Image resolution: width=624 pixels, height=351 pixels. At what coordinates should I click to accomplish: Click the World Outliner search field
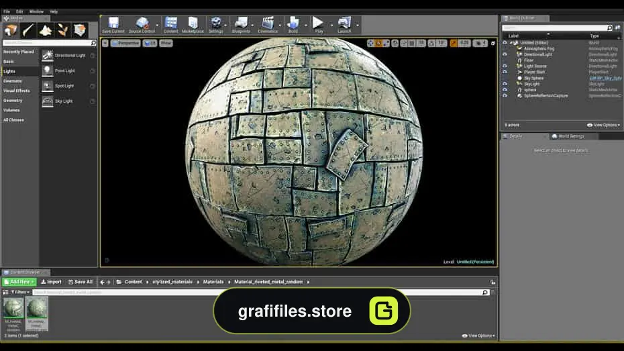click(x=554, y=28)
